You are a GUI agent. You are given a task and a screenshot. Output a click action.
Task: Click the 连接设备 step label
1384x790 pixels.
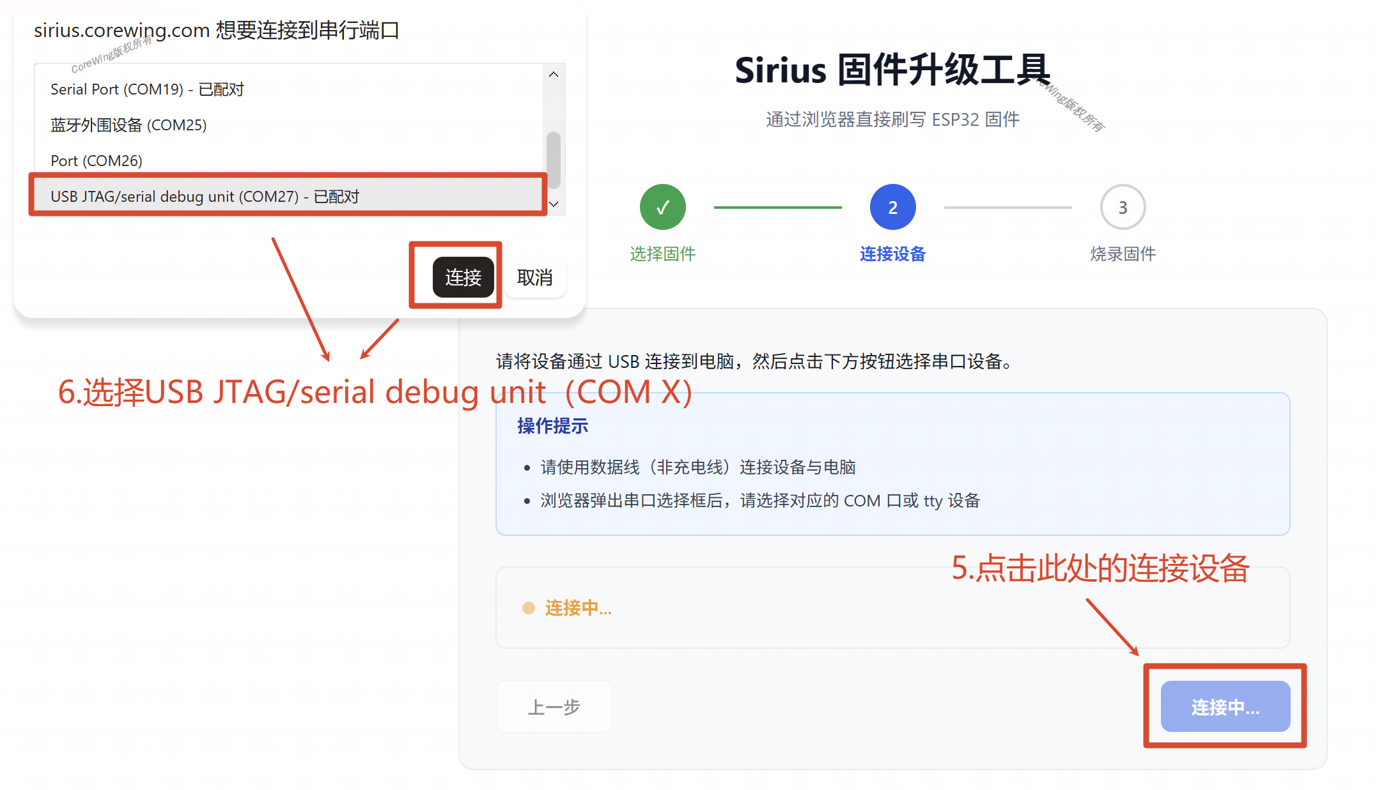892,254
